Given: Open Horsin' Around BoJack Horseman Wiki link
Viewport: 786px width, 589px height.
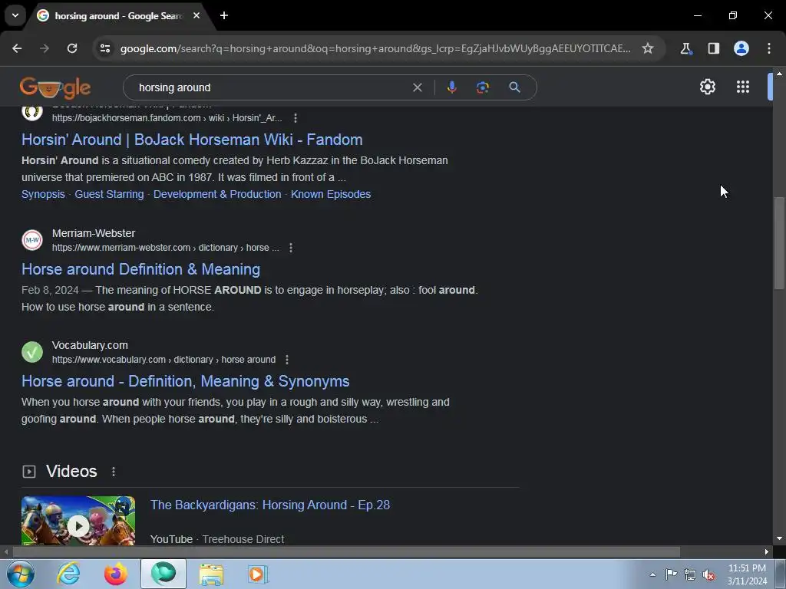Looking at the screenshot, I should coord(192,140).
